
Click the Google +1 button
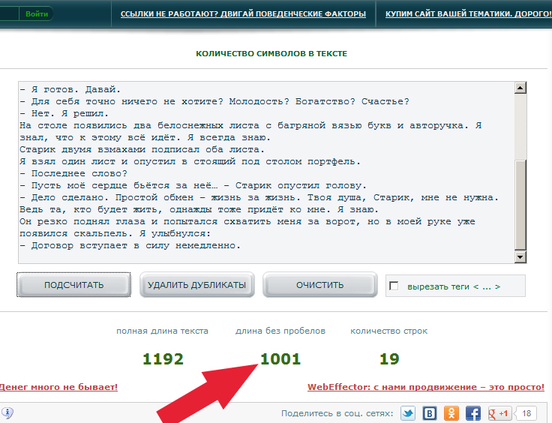tap(499, 413)
